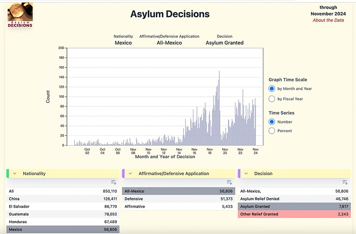Select Mexico in the Nationality list
The width and height of the screenshot is (356, 234).
coord(63,229)
